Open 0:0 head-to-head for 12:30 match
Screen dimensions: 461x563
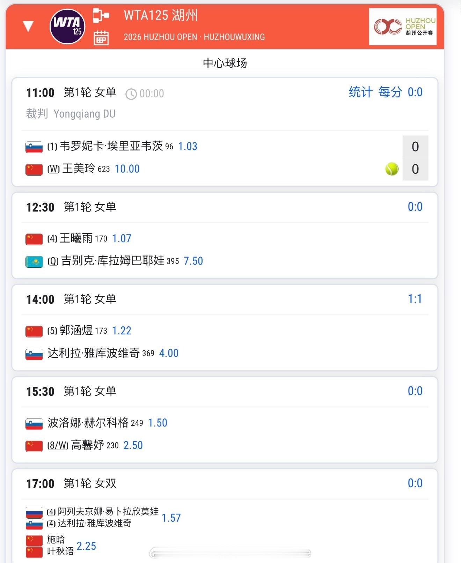coord(415,207)
